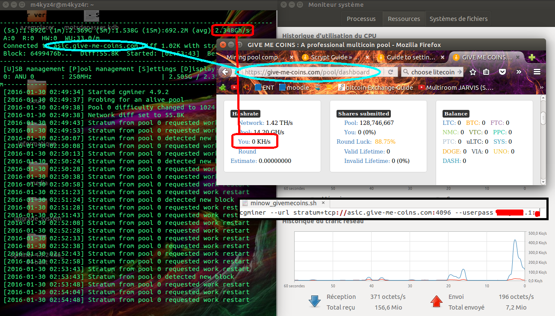This screenshot has height=316, width=555.
Task: Click the 'Valid Lifetime: 0' text
Action: coord(367,151)
